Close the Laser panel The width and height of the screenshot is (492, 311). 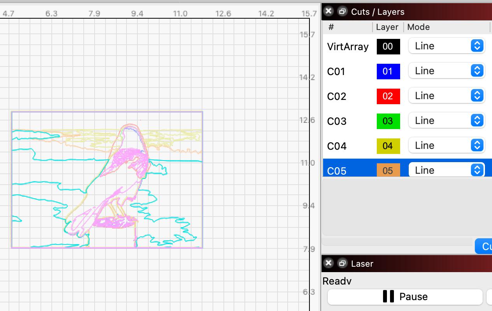coord(329,263)
